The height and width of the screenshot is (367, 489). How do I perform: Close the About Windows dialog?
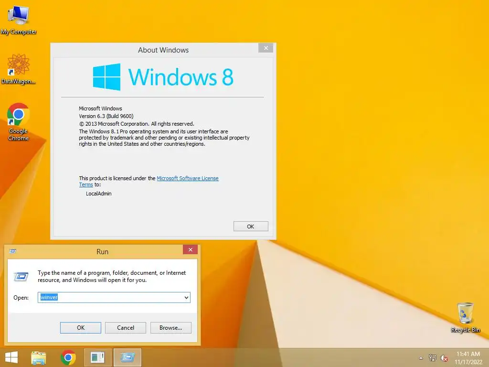point(266,48)
